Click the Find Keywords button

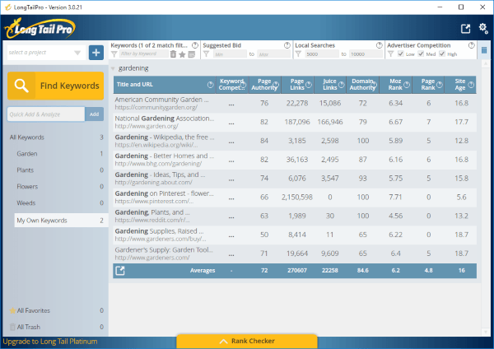(x=55, y=86)
